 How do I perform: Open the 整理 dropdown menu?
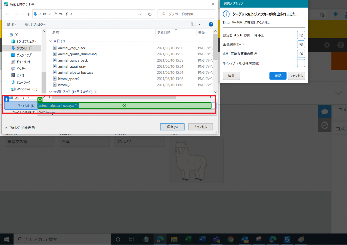coord(12,24)
